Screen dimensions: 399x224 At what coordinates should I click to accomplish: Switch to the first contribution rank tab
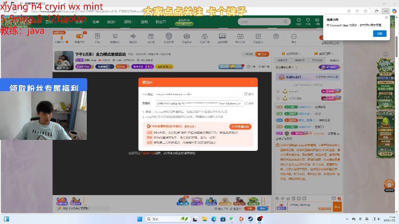[x=282, y=60]
